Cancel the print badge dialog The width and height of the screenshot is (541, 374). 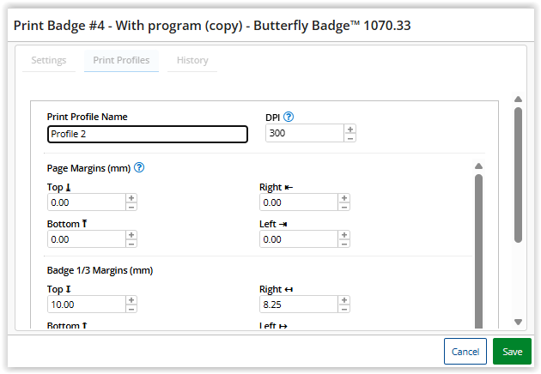pyautogui.click(x=465, y=352)
